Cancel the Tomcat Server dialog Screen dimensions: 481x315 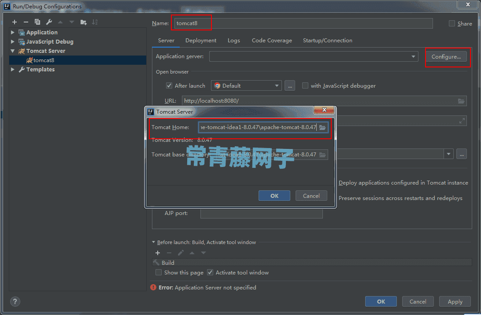(311, 196)
